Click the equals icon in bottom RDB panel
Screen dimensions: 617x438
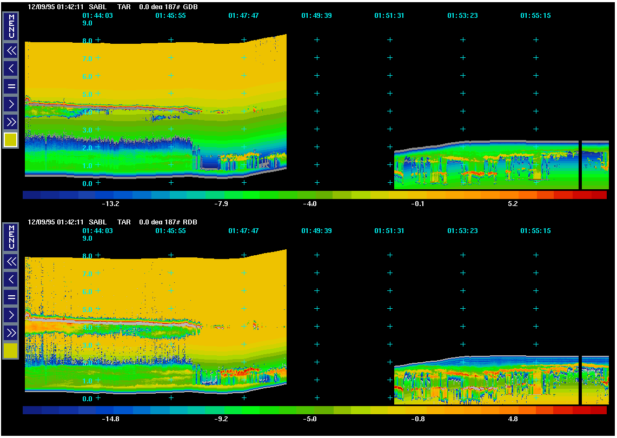point(11,297)
